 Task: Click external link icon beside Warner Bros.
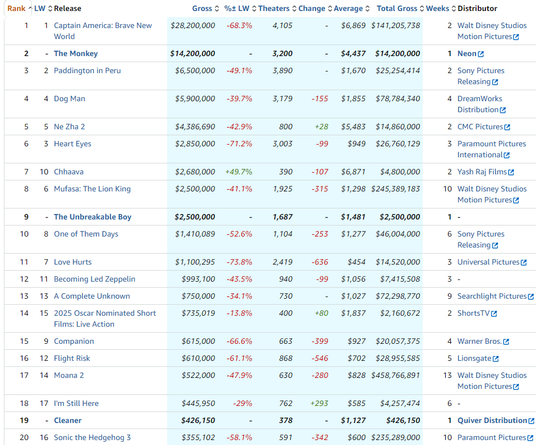pyautogui.click(x=506, y=342)
